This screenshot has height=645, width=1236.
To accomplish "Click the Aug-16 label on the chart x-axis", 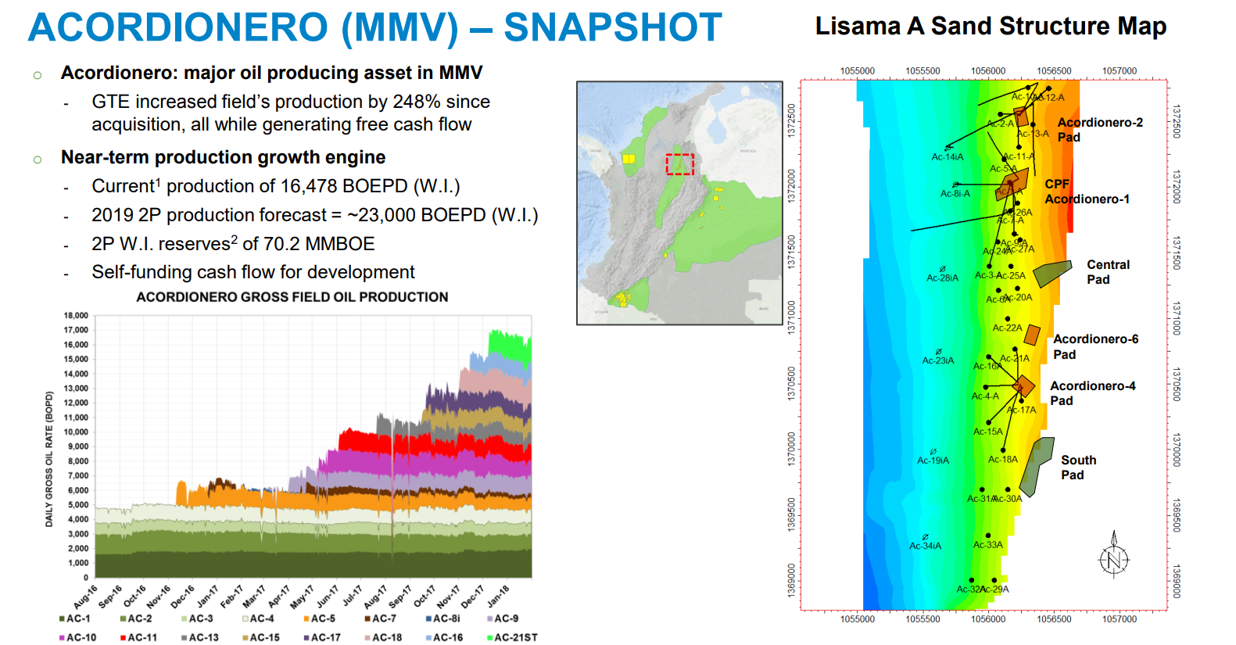I will pyautogui.click(x=85, y=597).
